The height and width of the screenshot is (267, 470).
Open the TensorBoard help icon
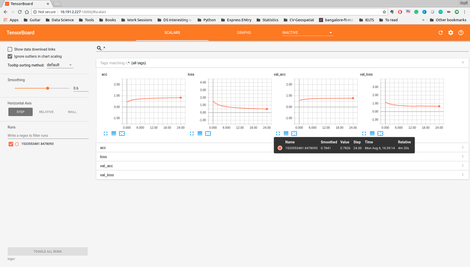[461, 33]
